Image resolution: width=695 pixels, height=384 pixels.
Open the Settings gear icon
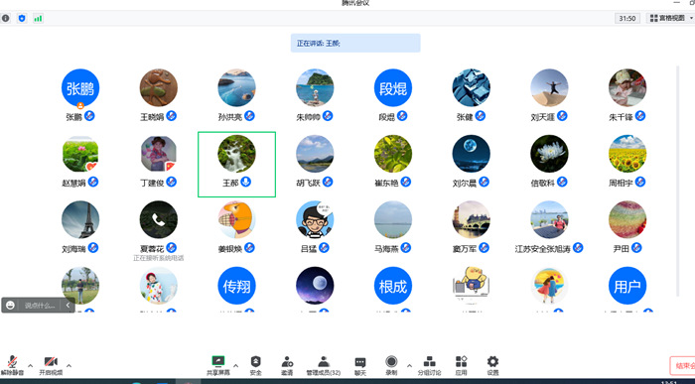tap(492, 365)
